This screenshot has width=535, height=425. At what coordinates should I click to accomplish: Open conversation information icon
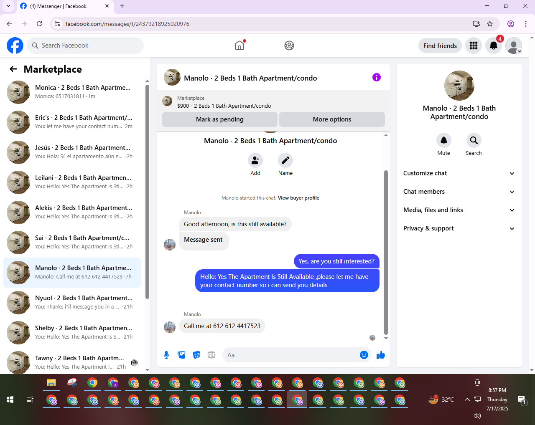click(x=377, y=77)
